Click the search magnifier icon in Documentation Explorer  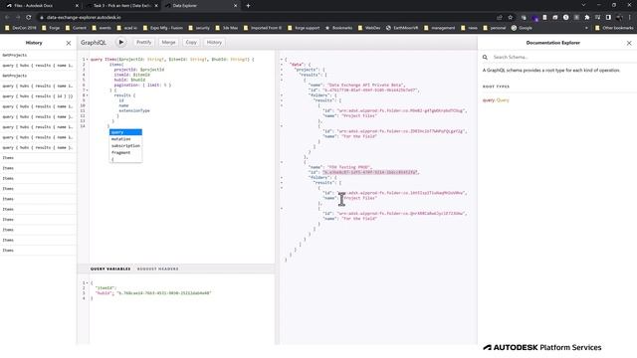pos(485,58)
